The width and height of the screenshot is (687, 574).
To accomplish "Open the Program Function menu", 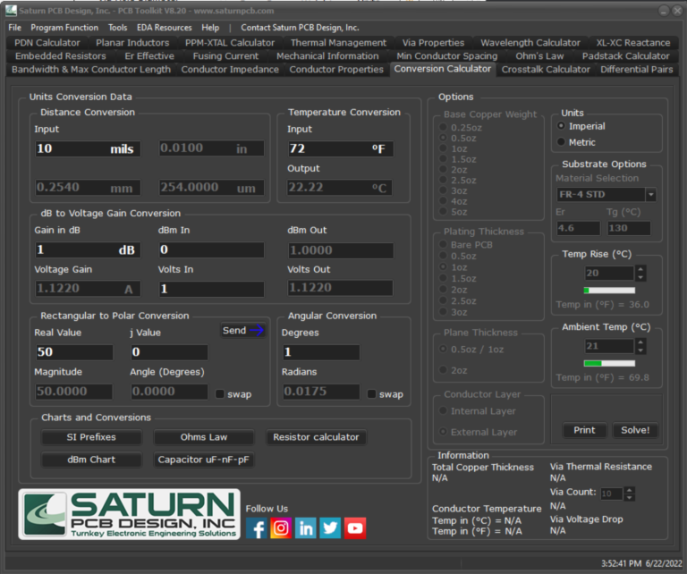I will (x=64, y=28).
